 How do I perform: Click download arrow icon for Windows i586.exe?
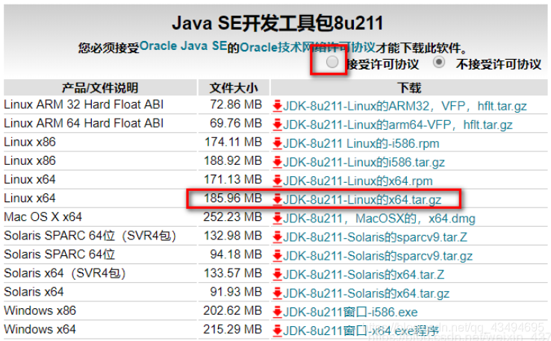tap(277, 312)
